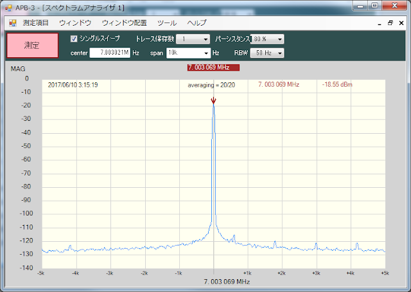The height and width of the screenshot is (292, 411).
Task: Maximize the APB-3 main window
Action: point(374,6)
